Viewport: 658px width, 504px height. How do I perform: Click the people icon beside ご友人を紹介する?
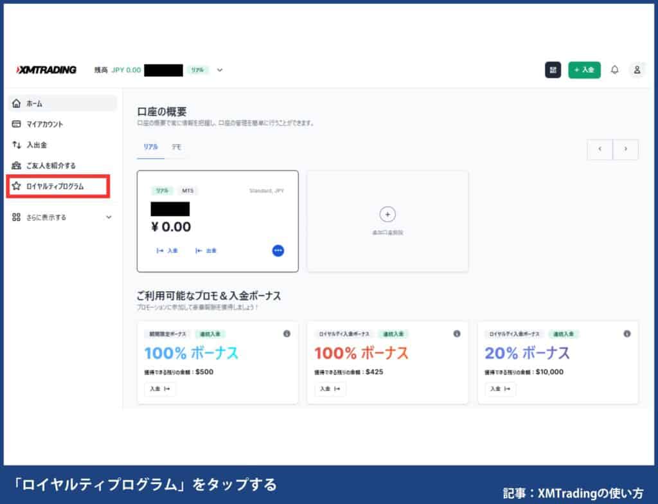pyautogui.click(x=16, y=165)
